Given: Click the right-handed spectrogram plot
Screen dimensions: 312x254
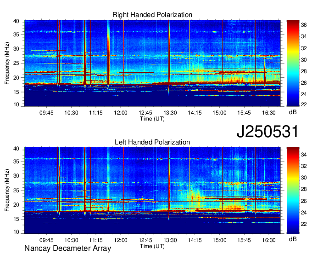Looking at the screenshot, I should pos(153,63).
